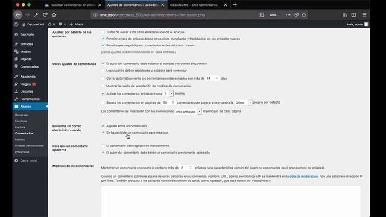Screen dimensions: 386x217
Task: Open the Escritura settings submenu
Action: pos(21,121)
